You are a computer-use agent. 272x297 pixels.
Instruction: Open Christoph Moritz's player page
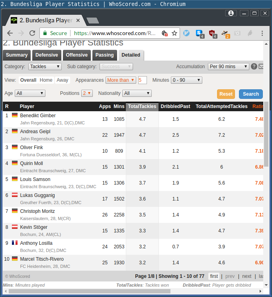[37, 211]
